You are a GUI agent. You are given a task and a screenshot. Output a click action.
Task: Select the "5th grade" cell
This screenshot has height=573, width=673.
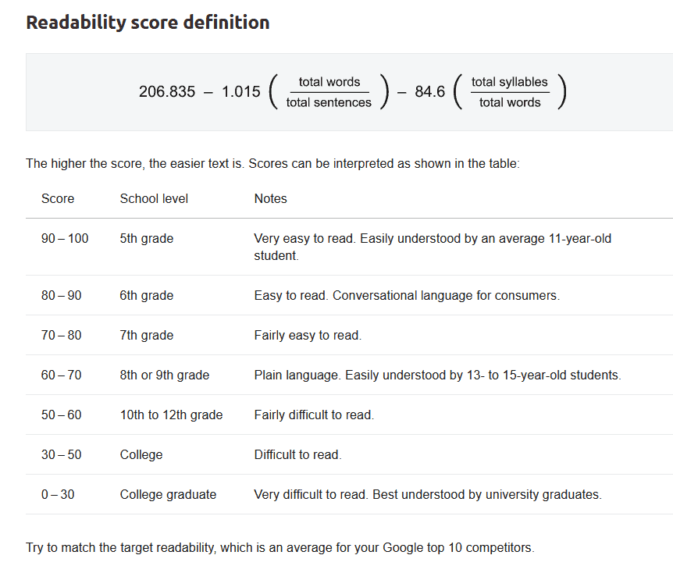click(x=147, y=238)
